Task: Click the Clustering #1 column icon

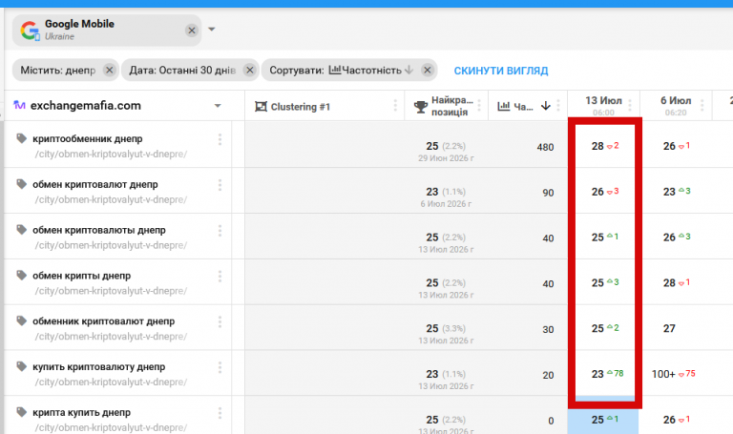Action: [x=261, y=107]
